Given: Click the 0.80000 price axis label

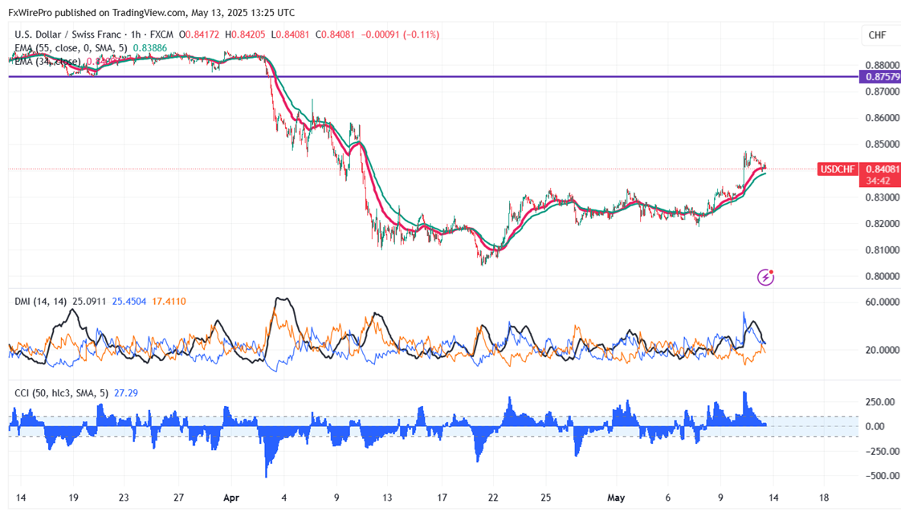Looking at the screenshot, I should coord(882,276).
